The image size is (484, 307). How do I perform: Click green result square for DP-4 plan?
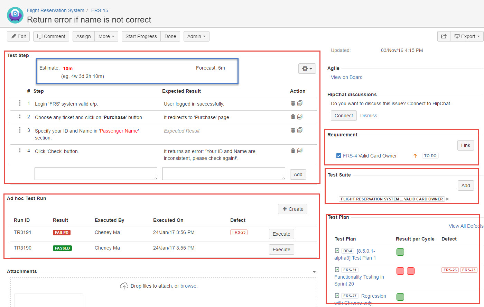400,252
